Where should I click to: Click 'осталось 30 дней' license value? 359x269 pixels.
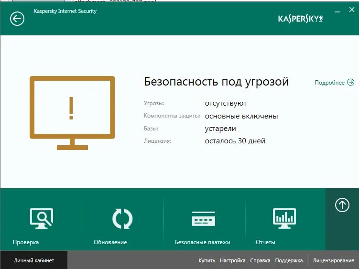(x=235, y=141)
